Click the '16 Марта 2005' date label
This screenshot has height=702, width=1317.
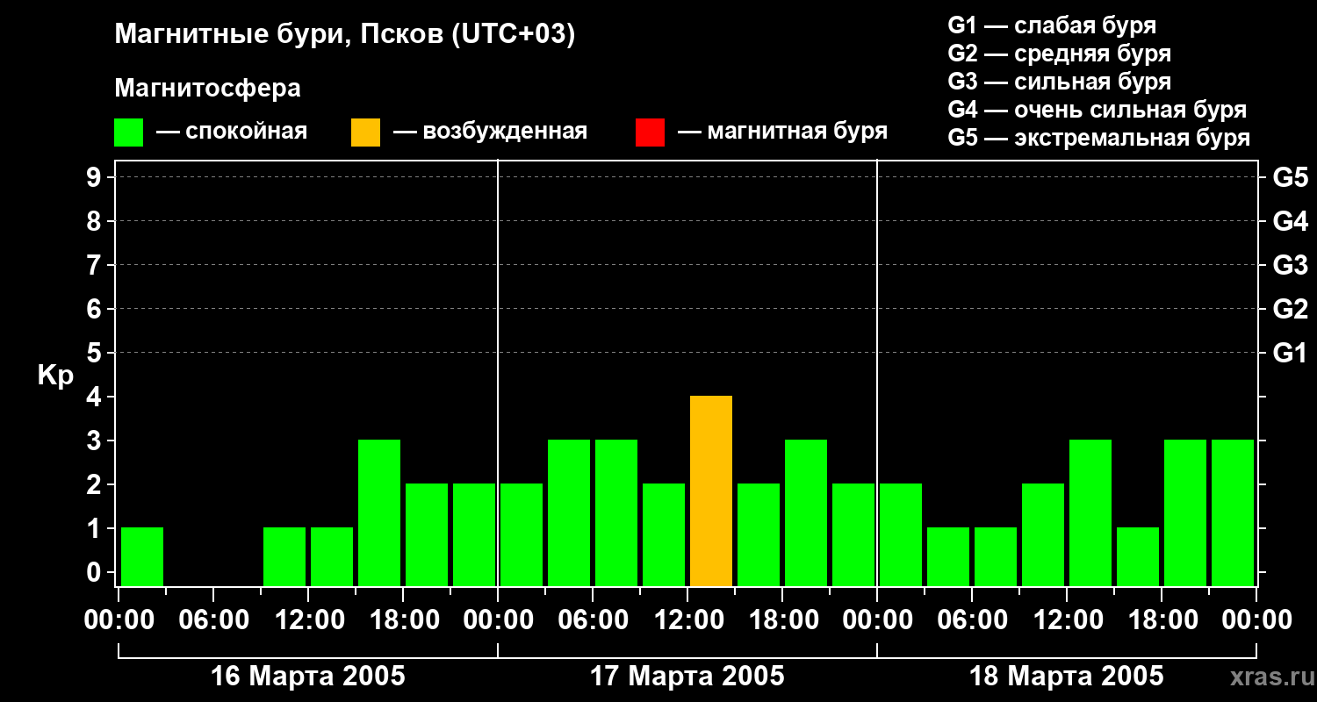308,677
